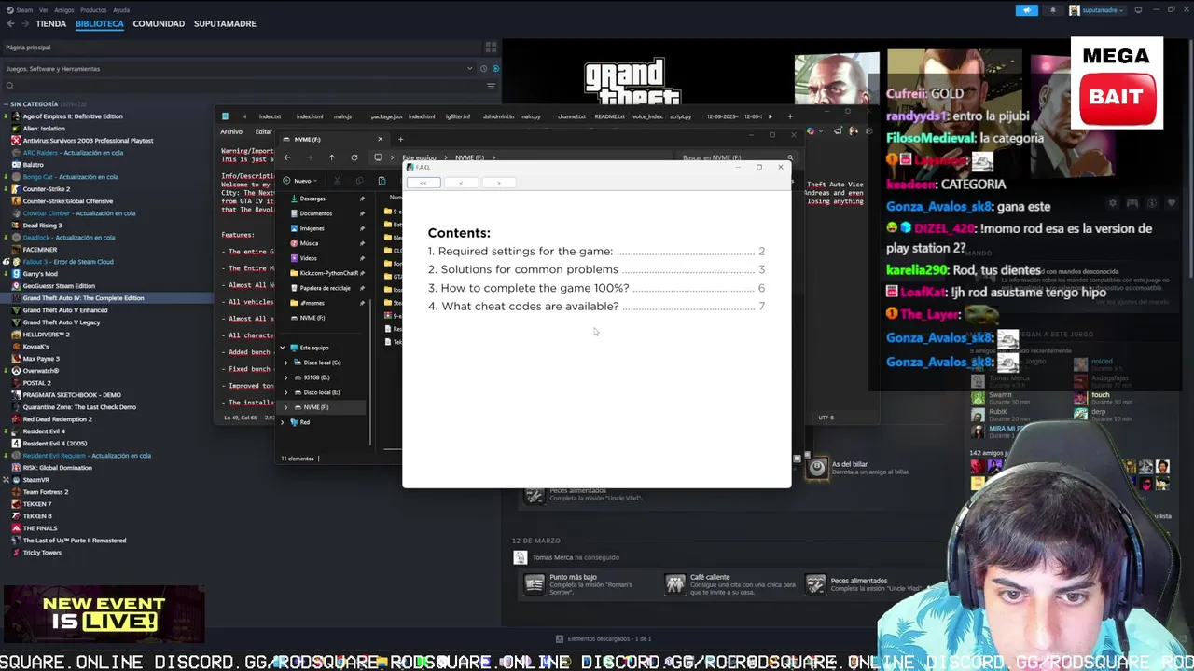Switch Steam library to grid view icon

[x=491, y=47]
